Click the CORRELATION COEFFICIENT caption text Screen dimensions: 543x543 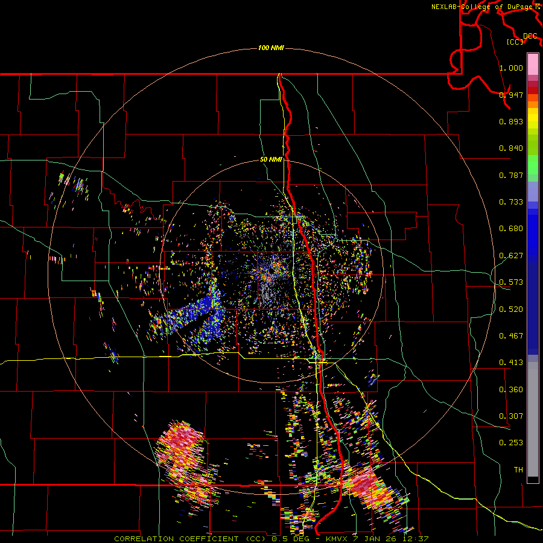176,539
